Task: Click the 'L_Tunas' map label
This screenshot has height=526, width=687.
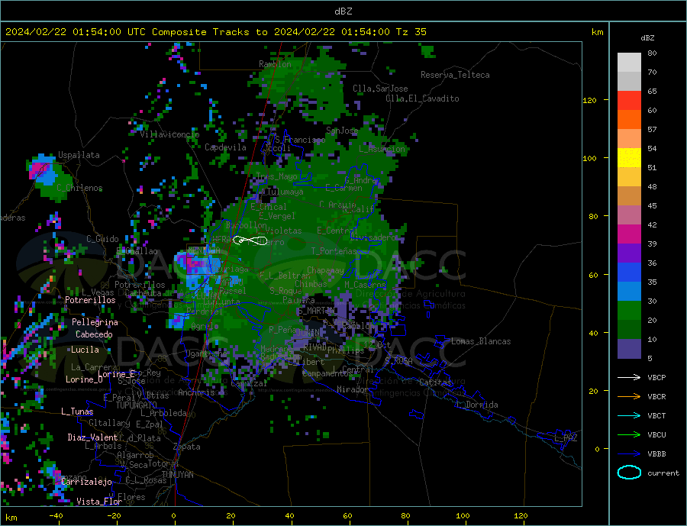Action: pyautogui.click(x=77, y=411)
